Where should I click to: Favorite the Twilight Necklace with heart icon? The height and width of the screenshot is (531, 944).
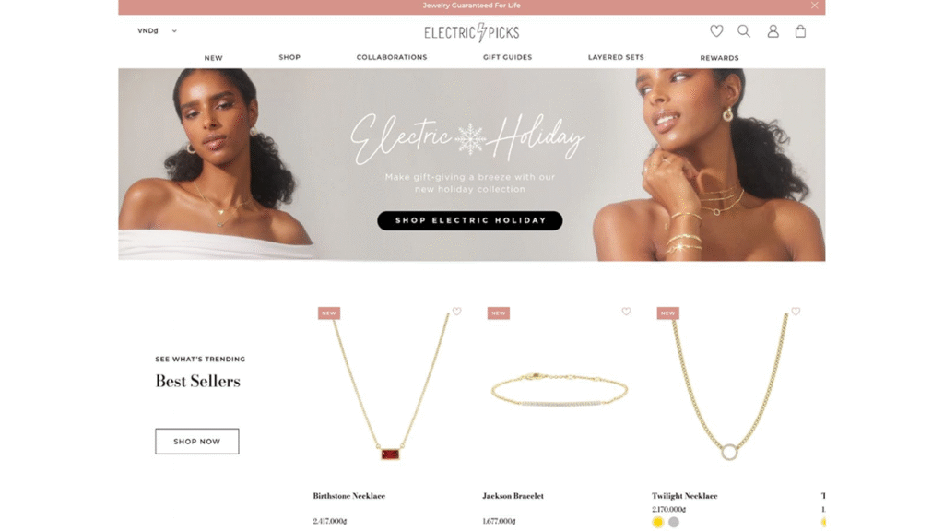click(796, 312)
